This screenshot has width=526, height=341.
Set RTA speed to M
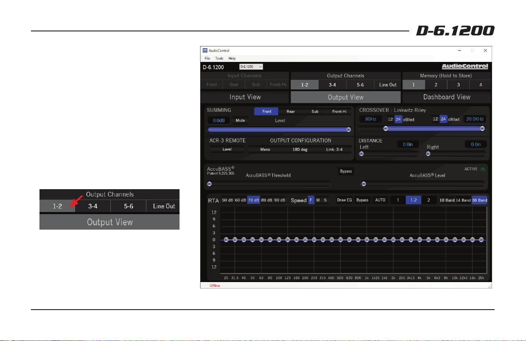point(318,200)
